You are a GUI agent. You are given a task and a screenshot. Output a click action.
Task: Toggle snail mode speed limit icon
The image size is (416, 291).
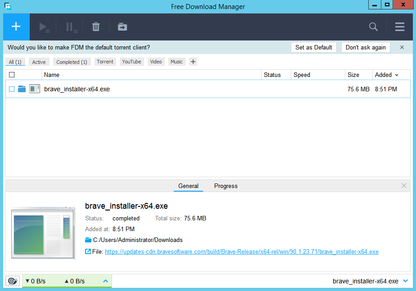tap(13, 281)
